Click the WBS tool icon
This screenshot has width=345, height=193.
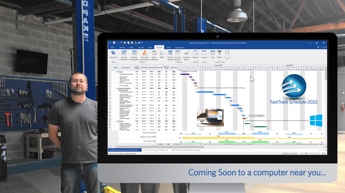(162, 53)
